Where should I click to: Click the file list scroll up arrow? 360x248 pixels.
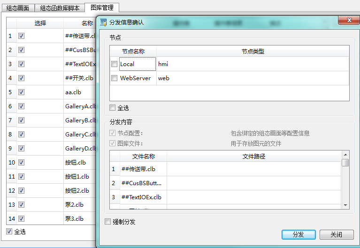click(x=345, y=154)
